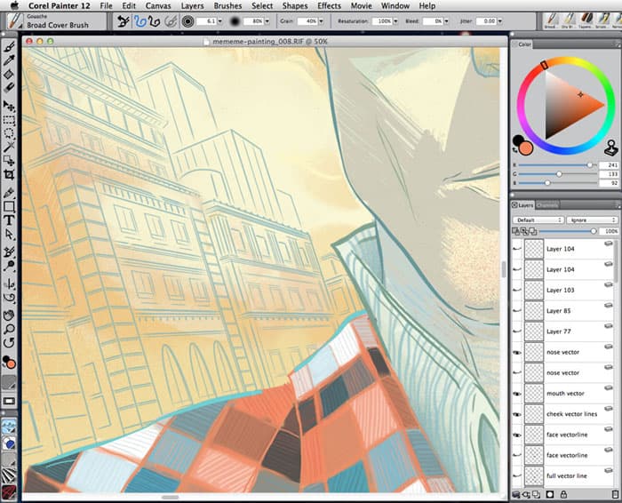622x503 pixels.
Task: Select the Rectangular Shape tool
Action: tap(9, 207)
